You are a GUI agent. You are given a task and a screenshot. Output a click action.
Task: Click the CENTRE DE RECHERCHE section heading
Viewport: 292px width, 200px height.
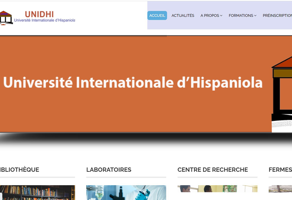(x=213, y=169)
